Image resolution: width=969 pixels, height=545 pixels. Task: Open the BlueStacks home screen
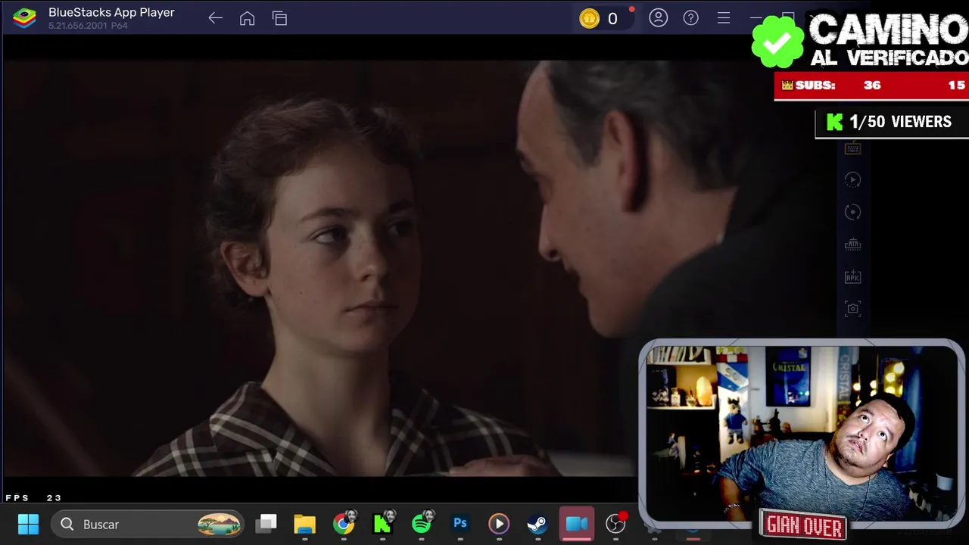click(x=247, y=18)
